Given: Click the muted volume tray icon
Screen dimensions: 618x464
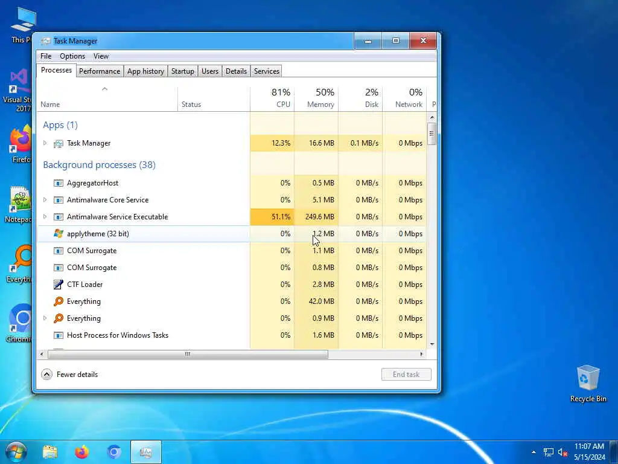Looking at the screenshot, I should (563, 452).
